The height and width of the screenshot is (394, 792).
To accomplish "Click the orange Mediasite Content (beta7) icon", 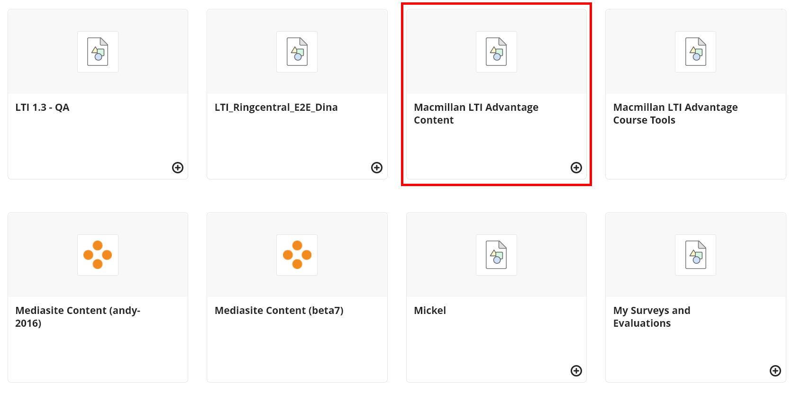I will [x=297, y=255].
